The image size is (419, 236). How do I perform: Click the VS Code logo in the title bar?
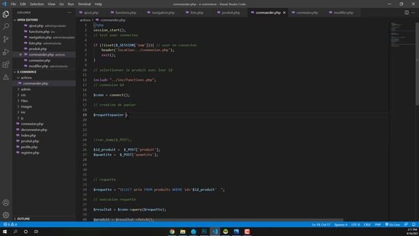(x=5, y=4)
